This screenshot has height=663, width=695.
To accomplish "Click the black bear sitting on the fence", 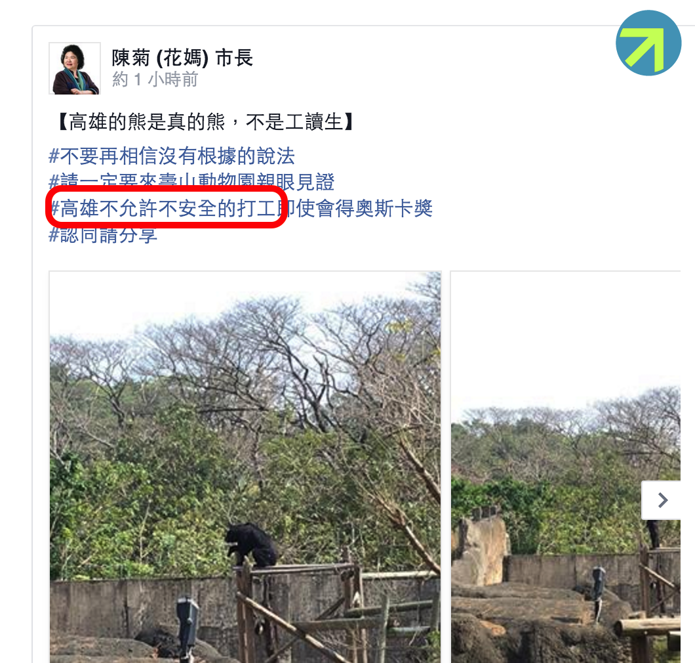I will [x=250, y=545].
